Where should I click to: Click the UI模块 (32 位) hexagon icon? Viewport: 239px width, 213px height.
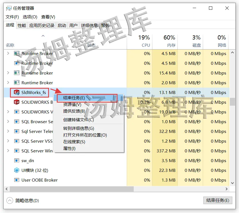pyautogui.click(x=17, y=170)
